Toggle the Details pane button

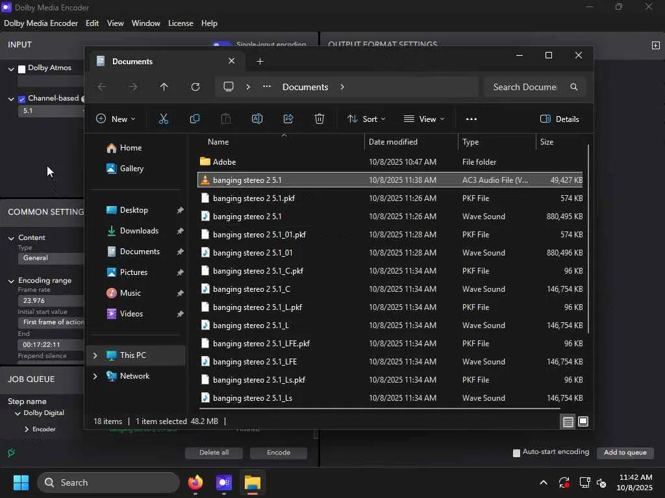pos(559,119)
